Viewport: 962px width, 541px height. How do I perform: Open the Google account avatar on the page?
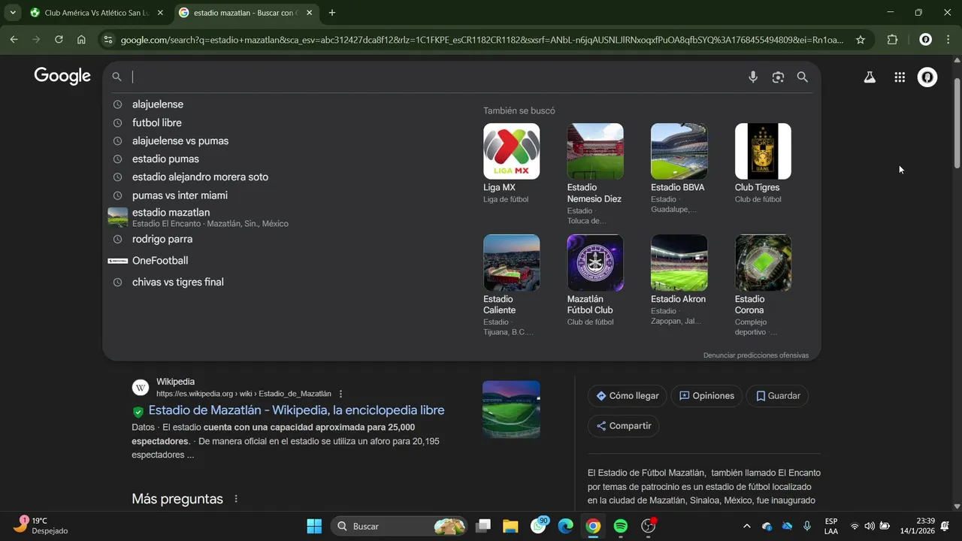927,77
